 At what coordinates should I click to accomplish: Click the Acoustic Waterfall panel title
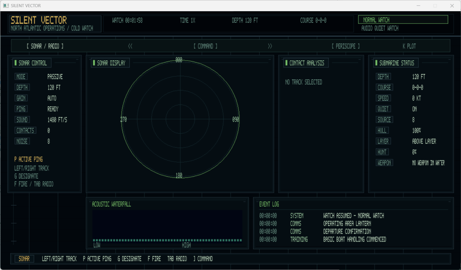pyautogui.click(x=111, y=204)
